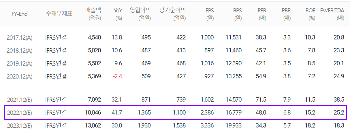350x139 pixels.
Task: Click the BPS (원) column header
Action: [238, 14]
